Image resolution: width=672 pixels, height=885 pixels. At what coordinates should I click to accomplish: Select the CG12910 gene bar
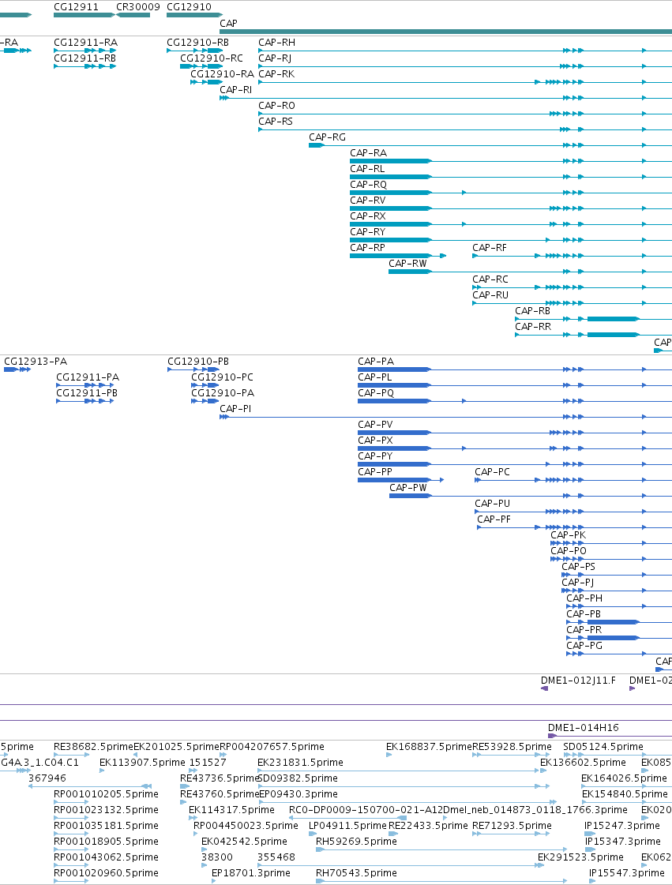pyautogui.click(x=194, y=15)
